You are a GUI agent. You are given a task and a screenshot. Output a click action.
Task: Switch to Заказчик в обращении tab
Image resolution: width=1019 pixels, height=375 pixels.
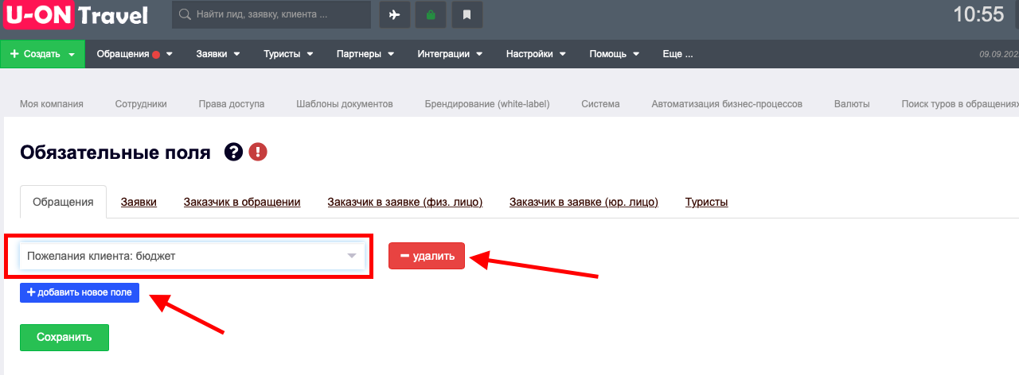click(x=242, y=202)
